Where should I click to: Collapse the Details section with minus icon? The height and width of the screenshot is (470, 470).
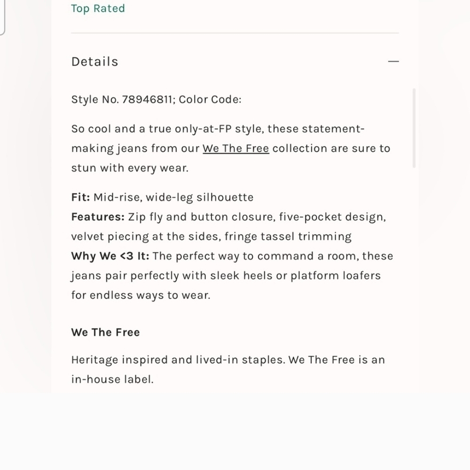(393, 62)
